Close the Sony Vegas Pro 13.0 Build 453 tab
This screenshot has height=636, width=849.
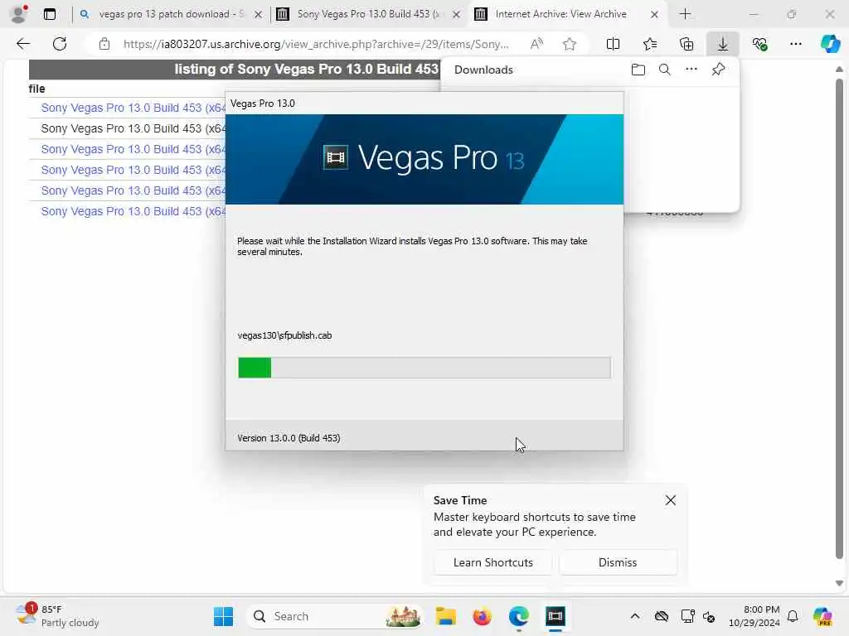[457, 15]
